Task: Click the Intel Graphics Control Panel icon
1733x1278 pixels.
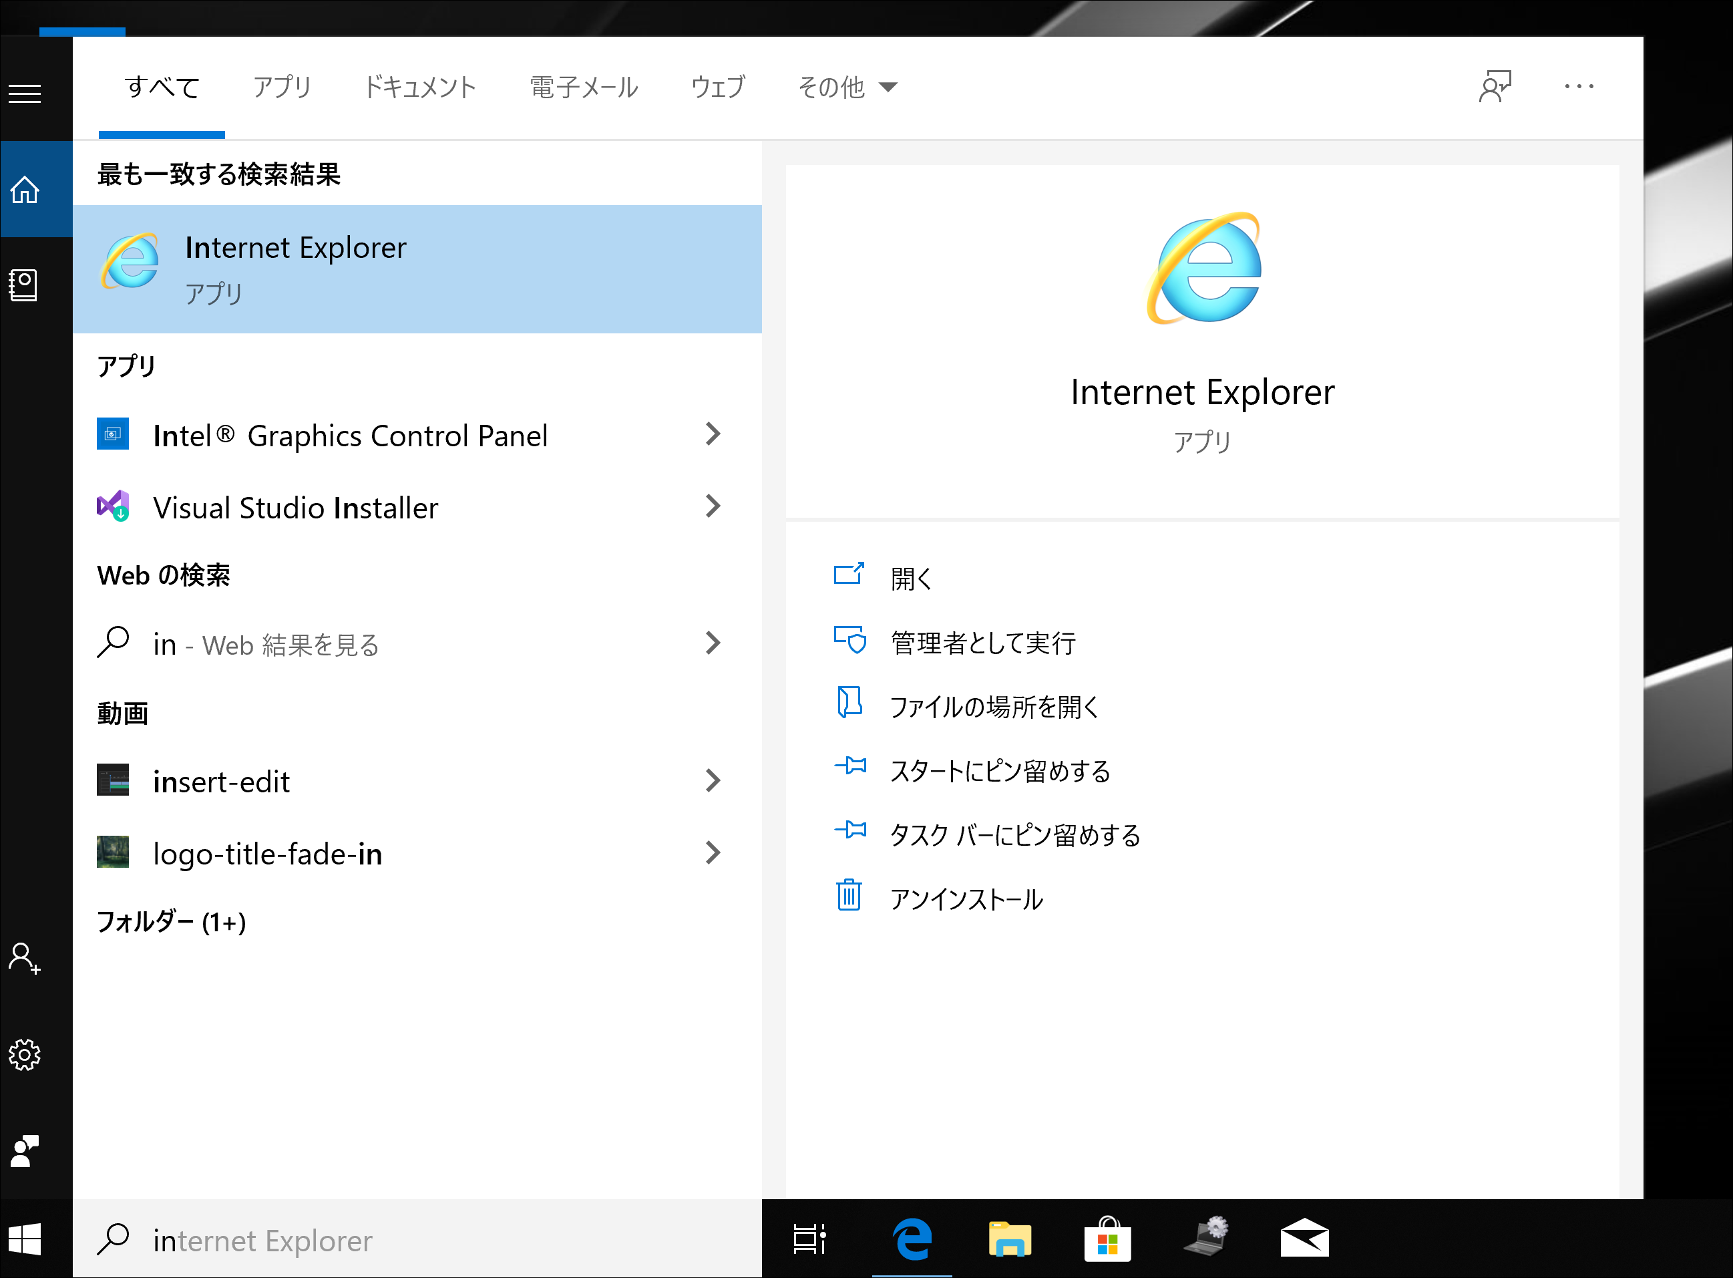Action: [113, 434]
